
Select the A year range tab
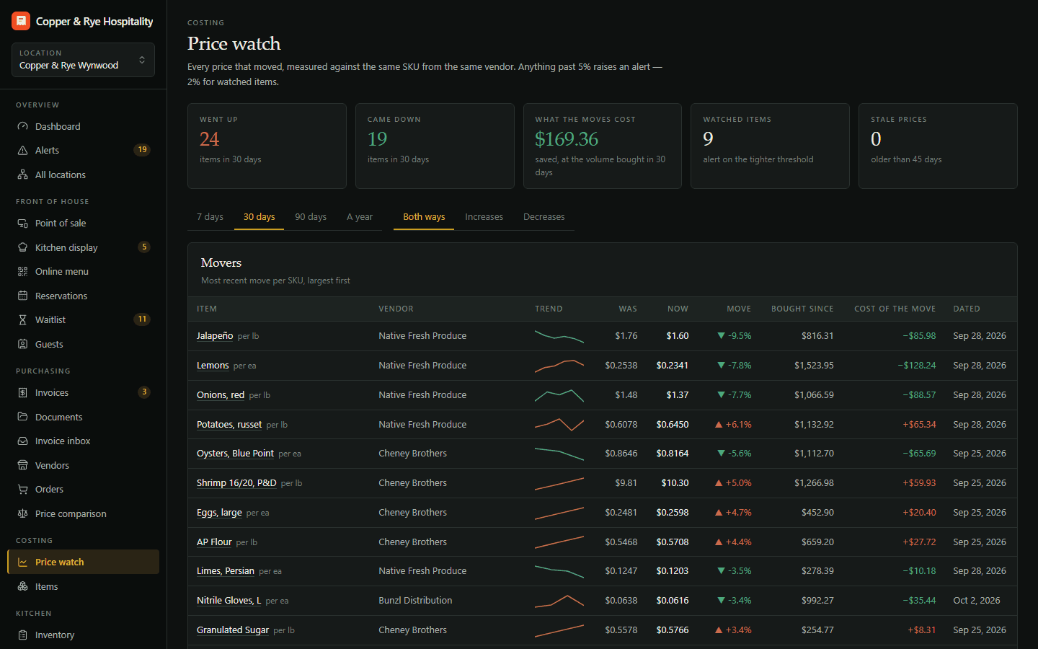coord(360,216)
